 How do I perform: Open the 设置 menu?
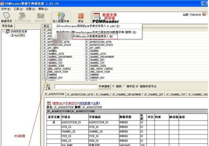click(x=30, y=9)
